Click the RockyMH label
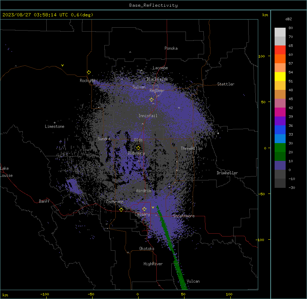The image size is (307, 299). pyautogui.click(x=87, y=81)
